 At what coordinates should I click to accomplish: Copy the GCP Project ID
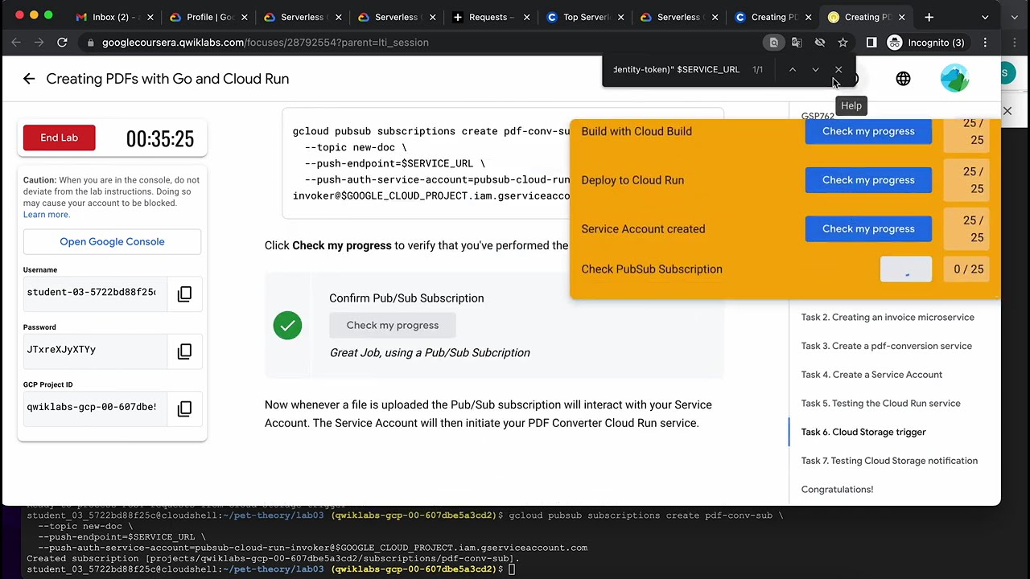(184, 409)
